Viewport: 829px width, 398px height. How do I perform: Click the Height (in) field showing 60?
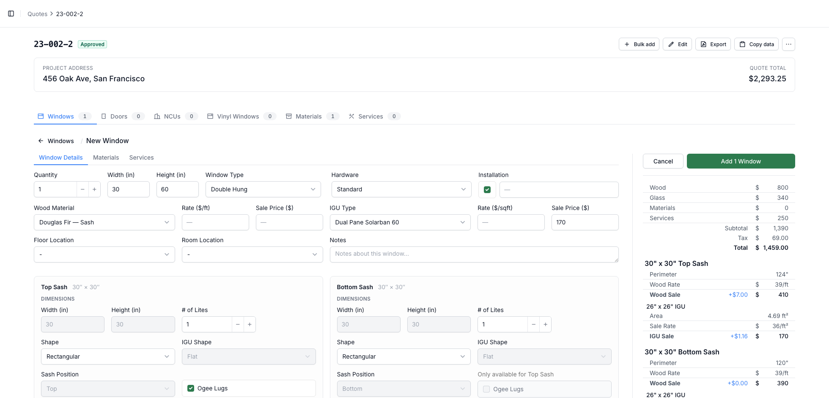pos(178,189)
